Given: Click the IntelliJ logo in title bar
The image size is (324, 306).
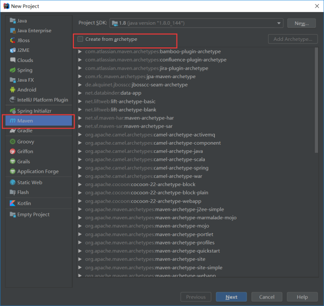Looking at the screenshot, I should coord(7,6).
